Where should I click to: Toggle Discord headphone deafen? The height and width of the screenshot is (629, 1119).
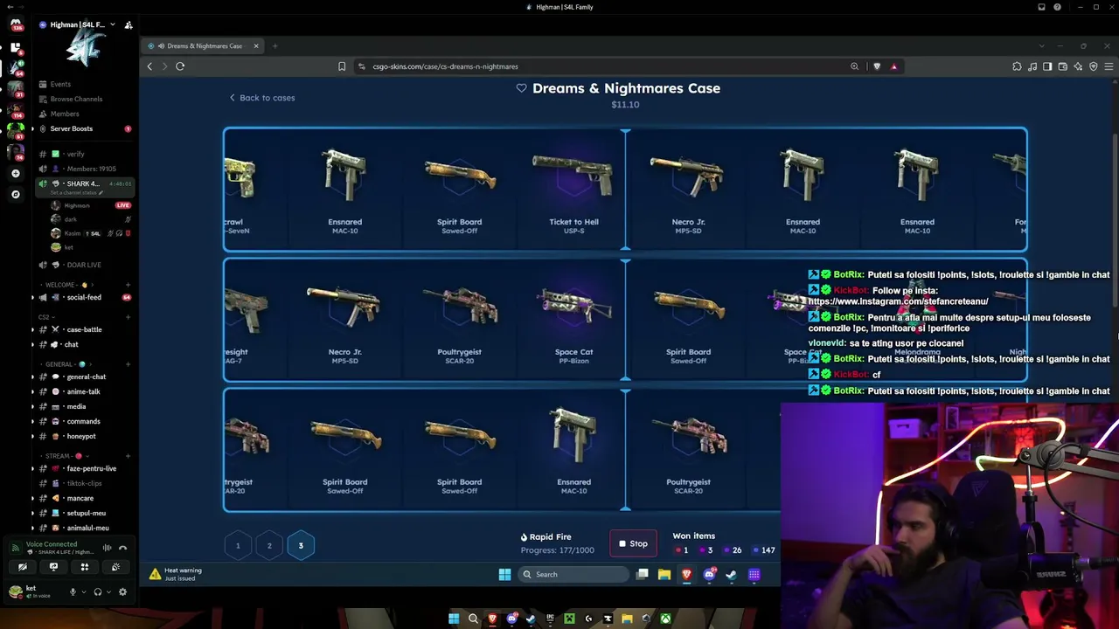tap(98, 591)
